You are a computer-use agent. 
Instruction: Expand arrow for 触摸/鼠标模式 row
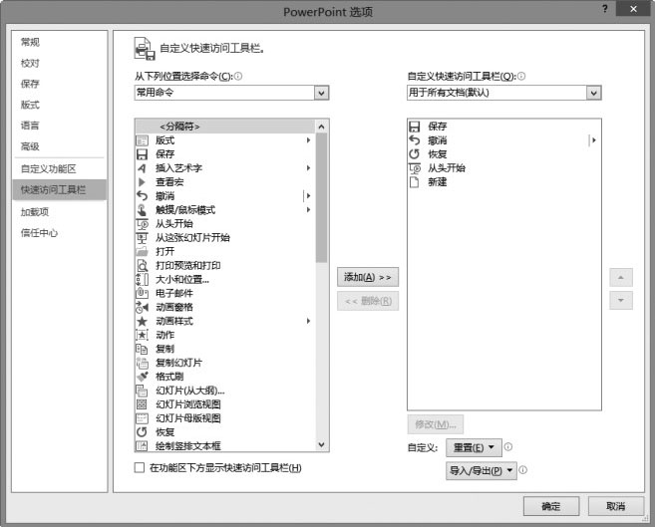tap(308, 209)
